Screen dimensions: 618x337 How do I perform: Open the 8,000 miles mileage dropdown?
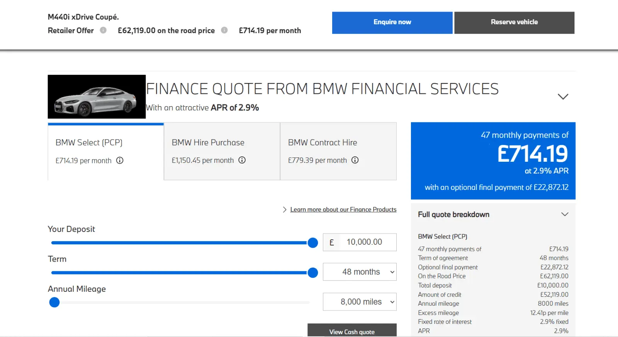(x=360, y=302)
